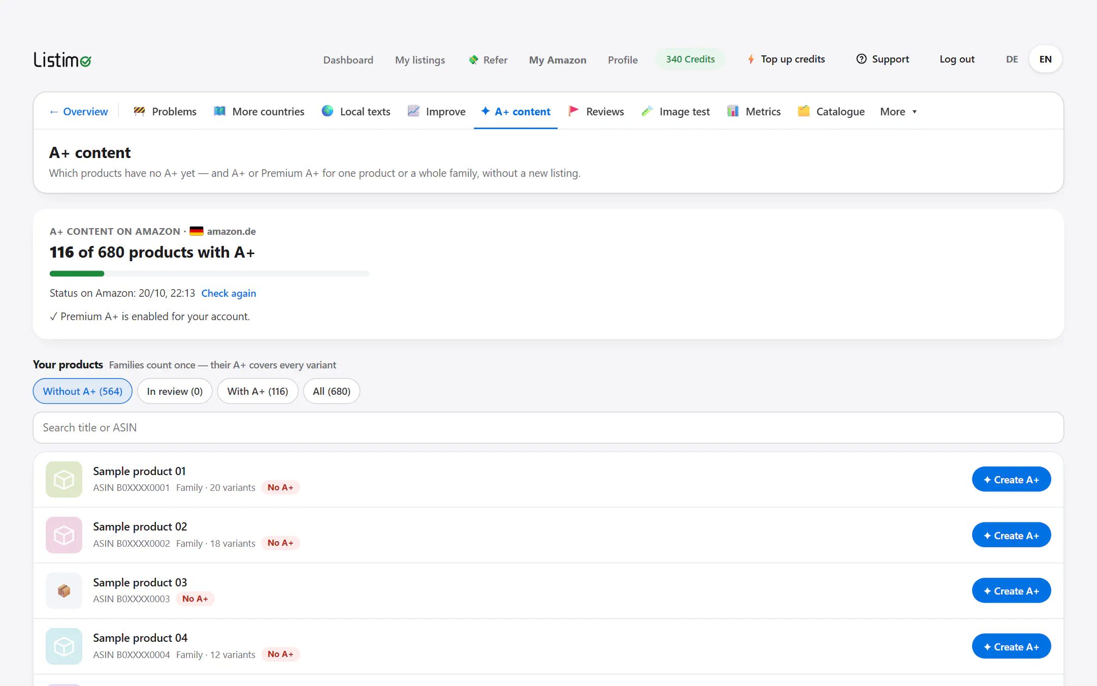Image resolution: width=1097 pixels, height=686 pixels.
Task: Go to Dashboard
Action: 348,60
